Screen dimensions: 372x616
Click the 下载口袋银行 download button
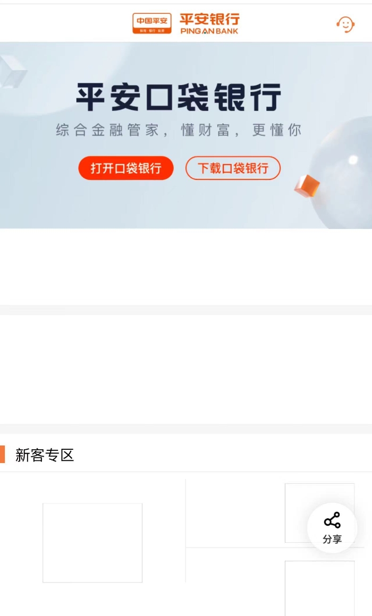point(233,168)
